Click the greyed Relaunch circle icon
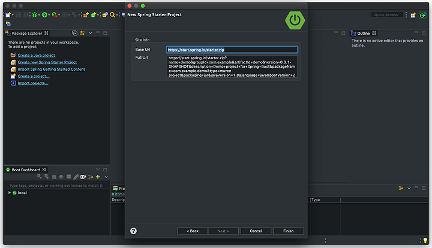 [x=64, y=15]
